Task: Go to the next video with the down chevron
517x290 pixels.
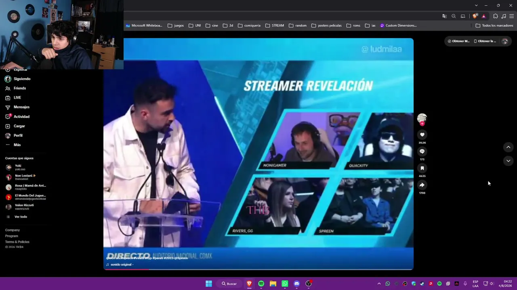Action: coord(509,161)
